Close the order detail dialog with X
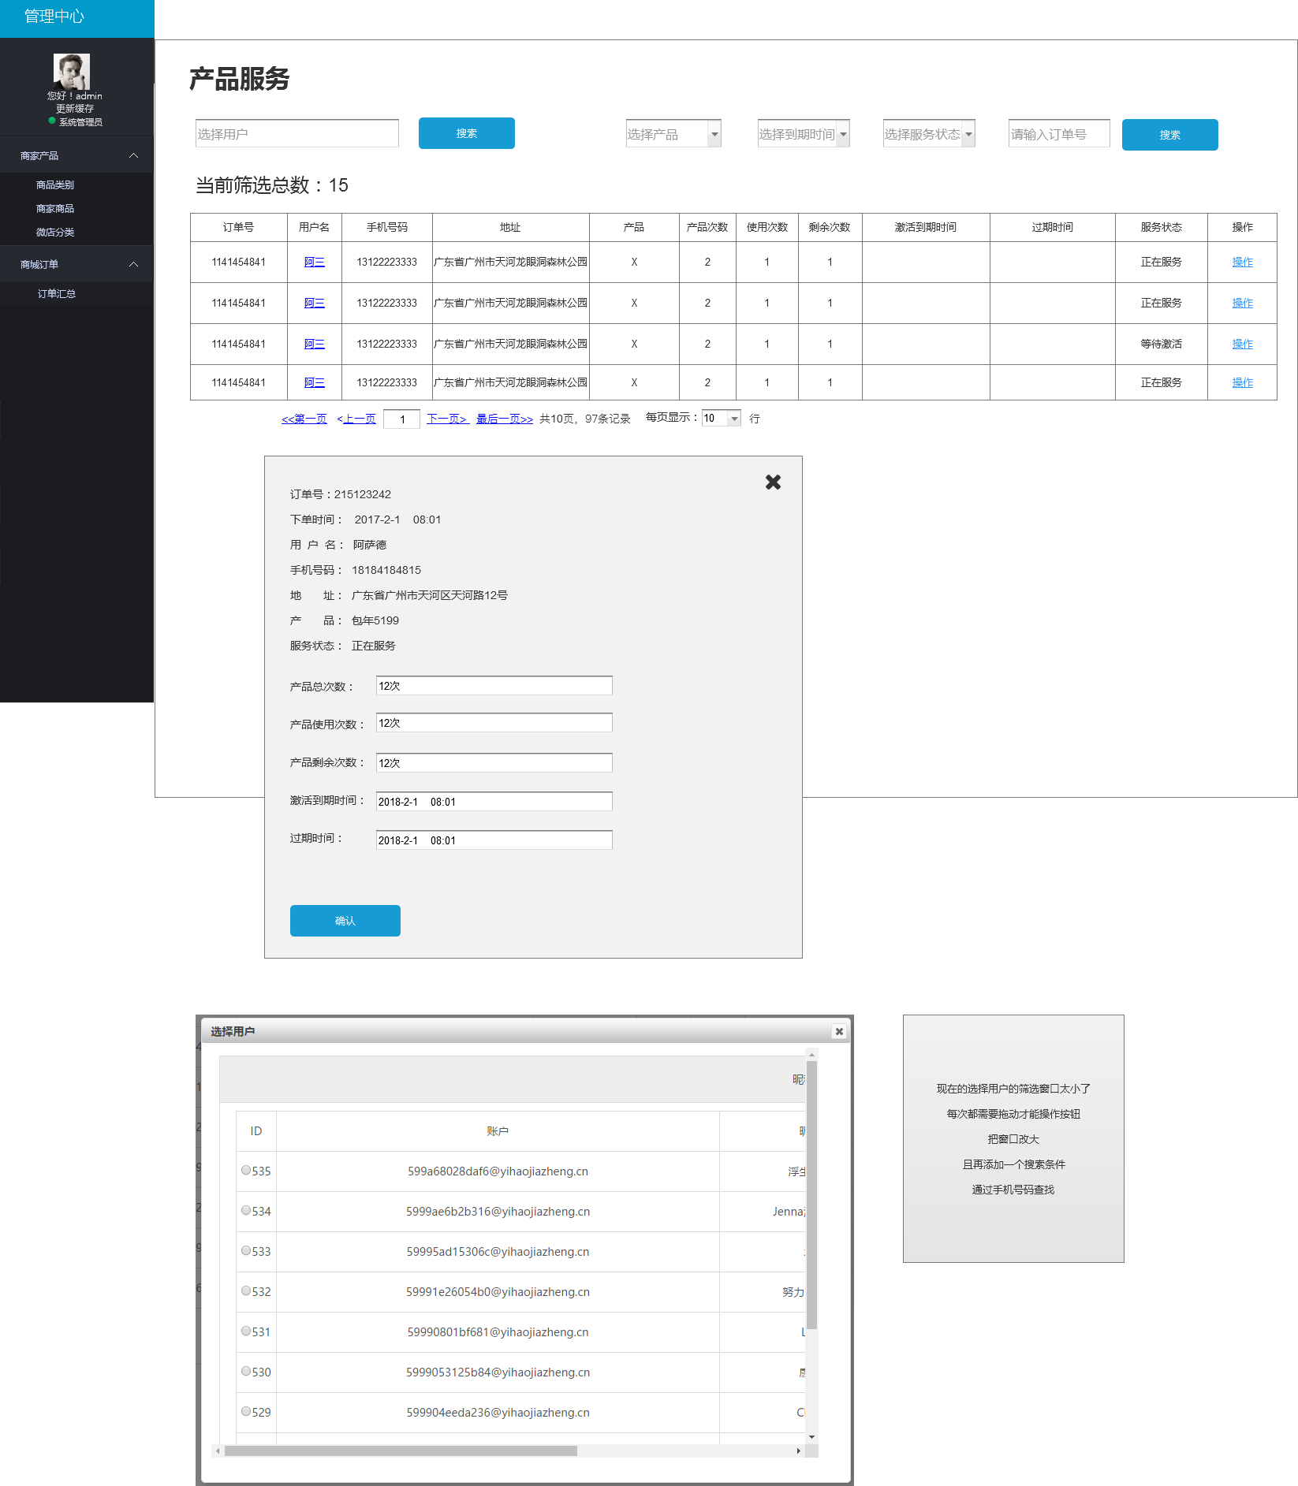Viewport: 1298px width, 1486px height. point(773,482)
